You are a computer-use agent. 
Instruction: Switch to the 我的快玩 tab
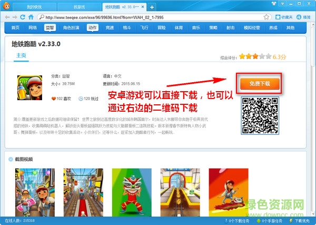(34, 7)
